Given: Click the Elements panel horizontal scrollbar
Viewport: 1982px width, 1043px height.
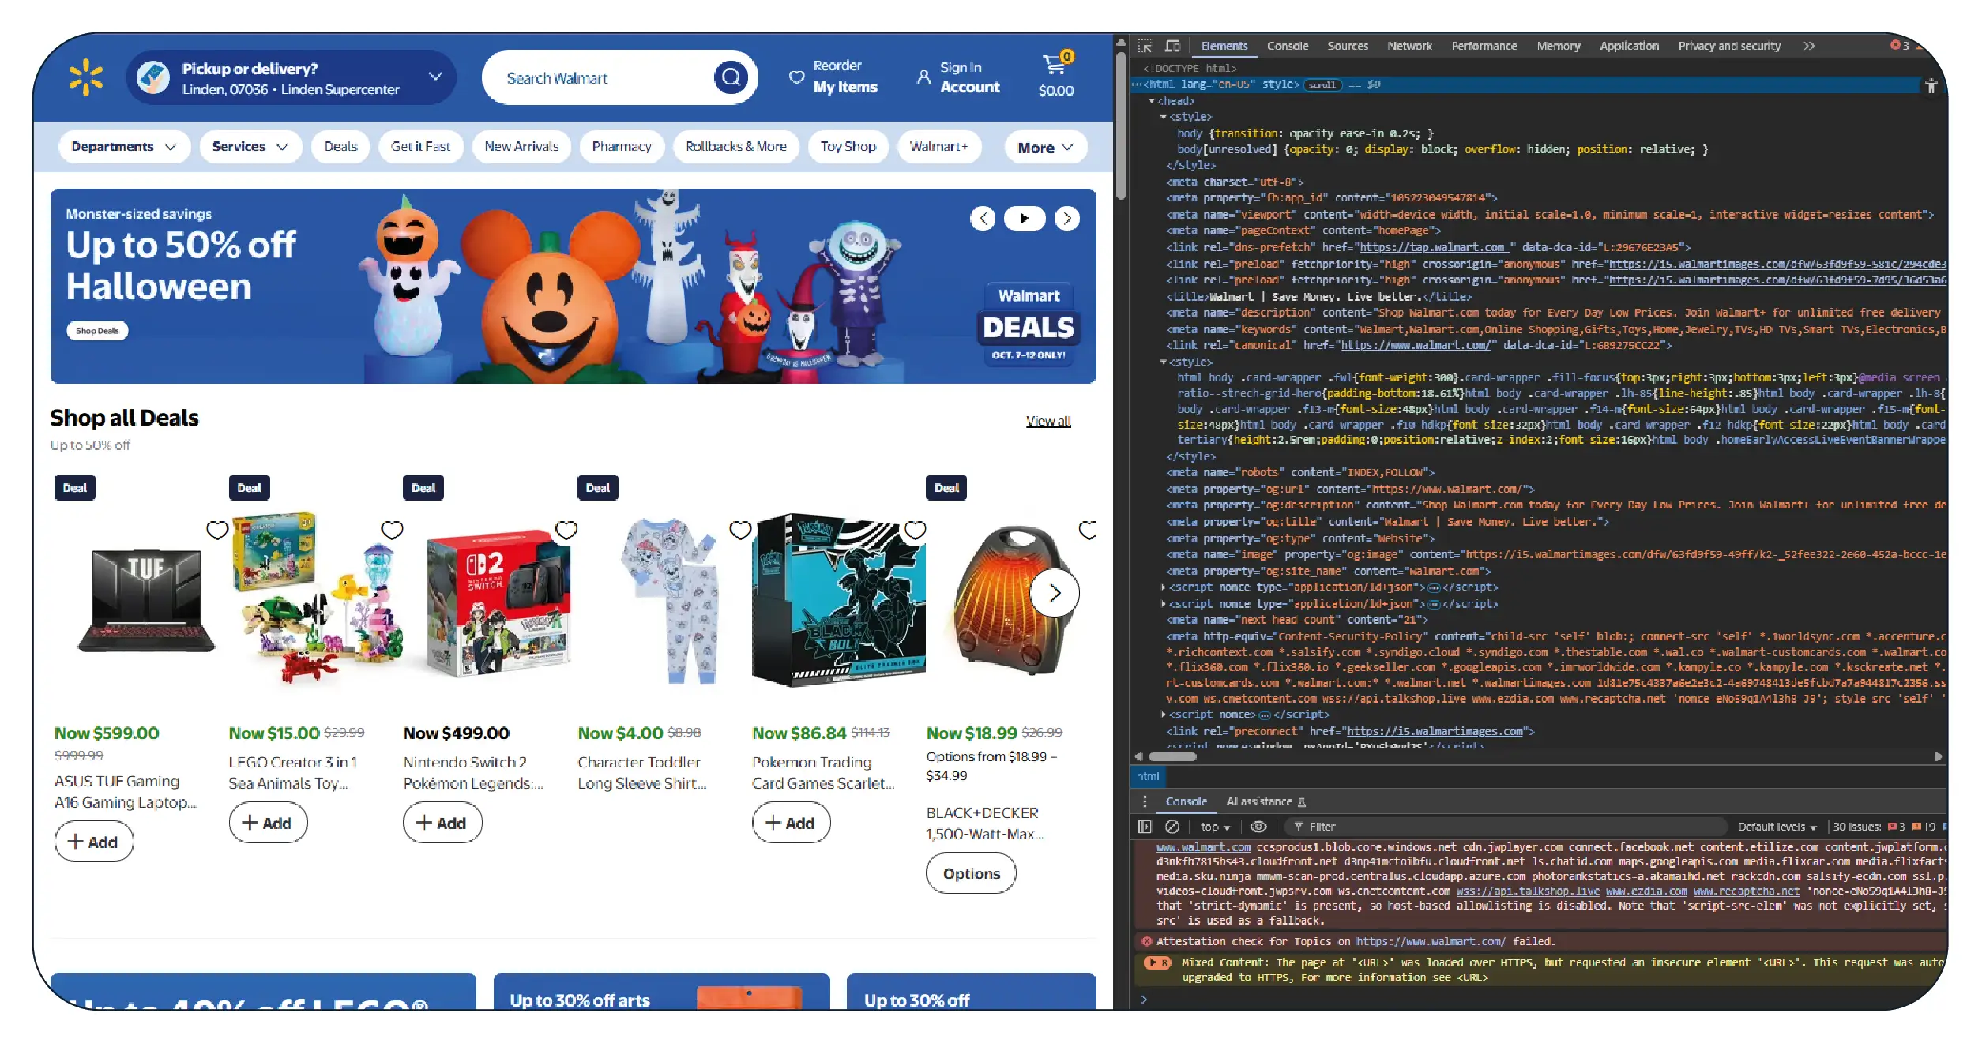Looking at the screenshot, I should (1172, 756).
